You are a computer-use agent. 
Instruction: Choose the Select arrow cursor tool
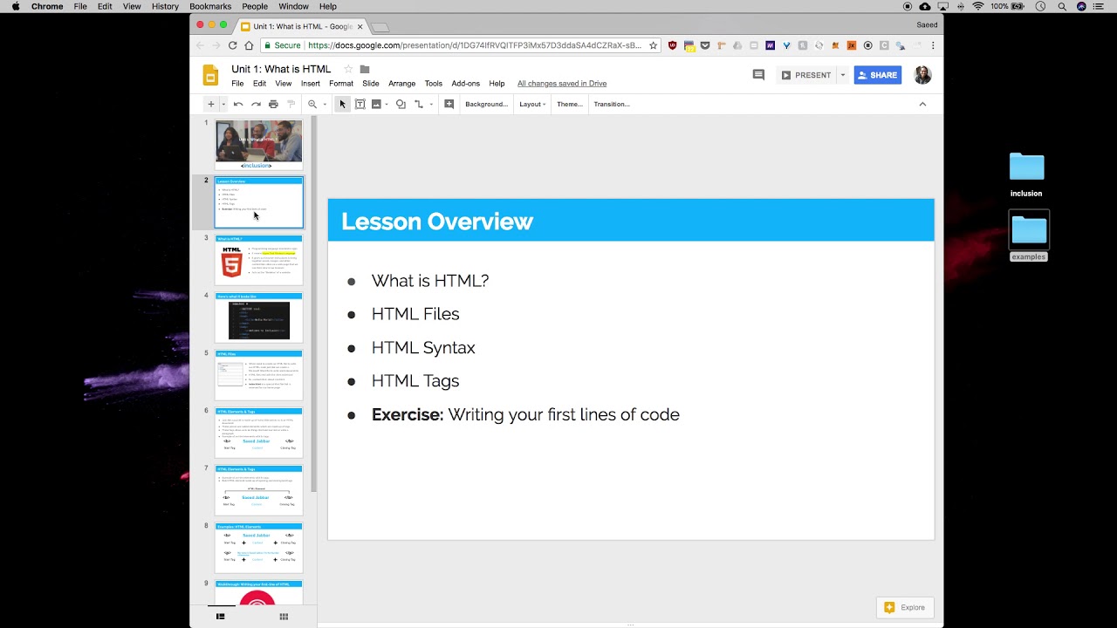(342, 104)
